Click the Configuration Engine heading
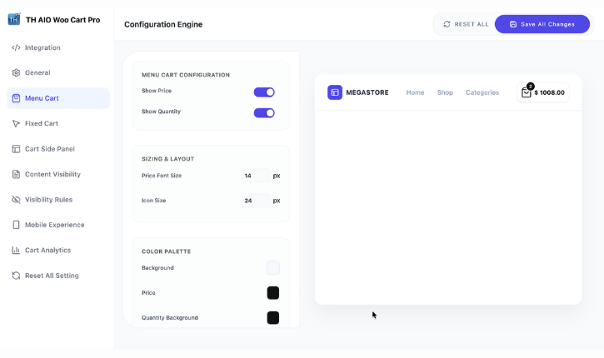This screenshot has width=604, height=358. 163,24
